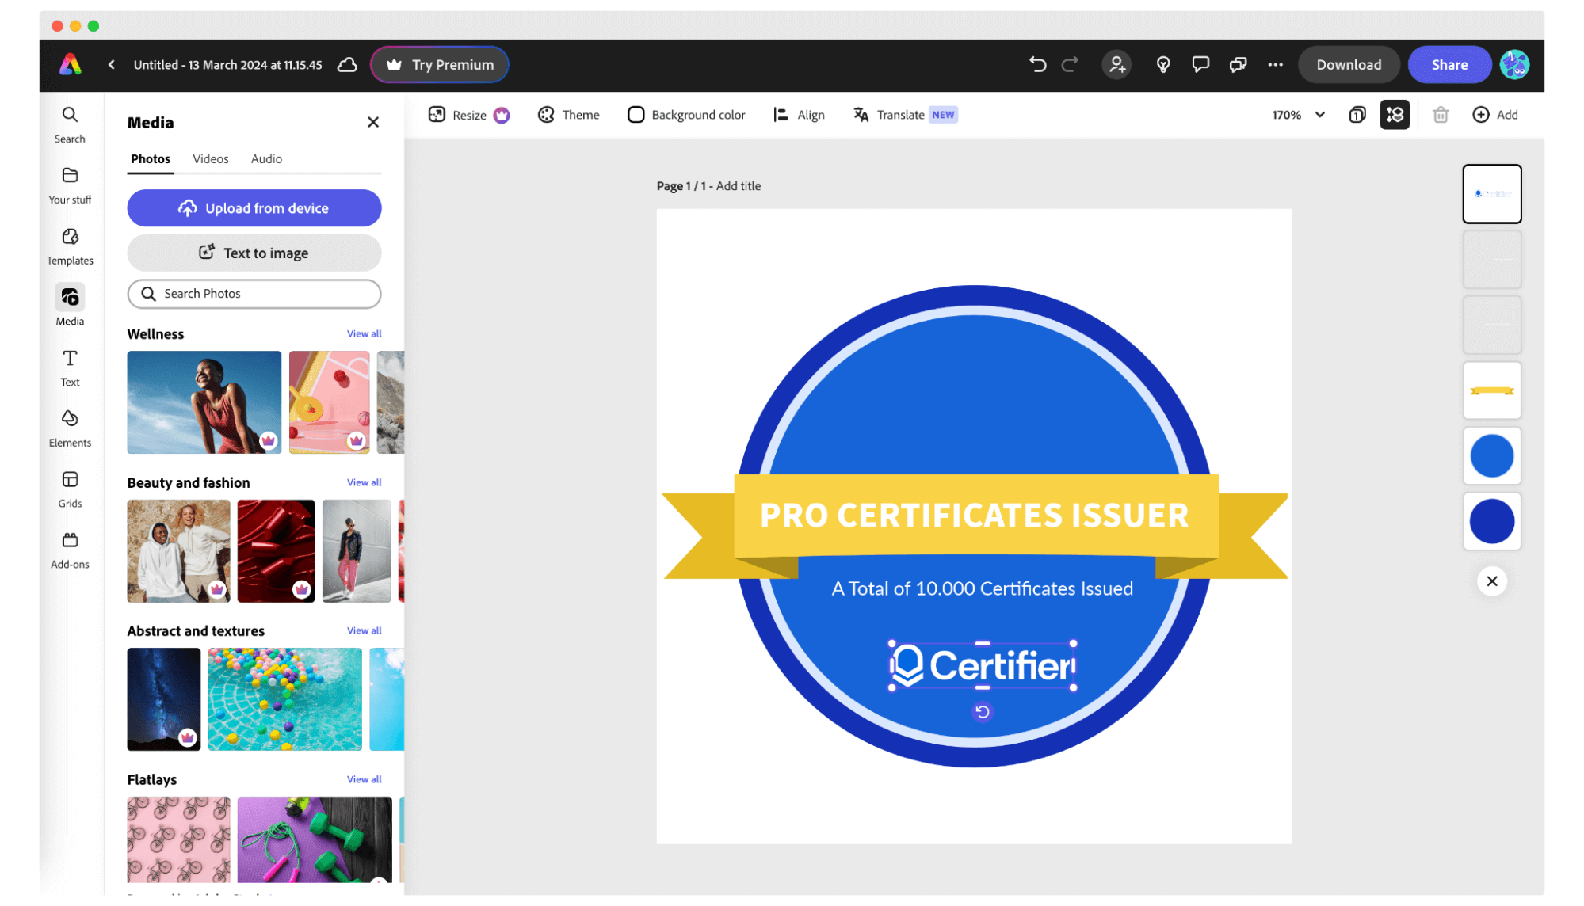View all Beauty and fashion photos
1584x906 pixels.
pos(364,482)
